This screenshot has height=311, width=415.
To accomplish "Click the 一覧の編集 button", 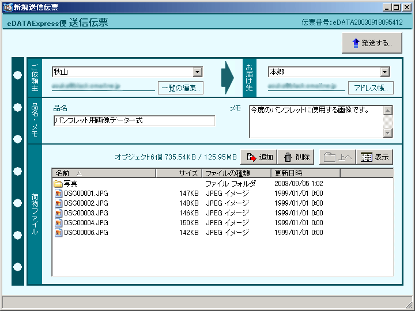I will (x=180, y=88).
